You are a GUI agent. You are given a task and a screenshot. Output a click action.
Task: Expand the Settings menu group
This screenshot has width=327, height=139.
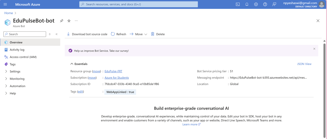[6, 72]
